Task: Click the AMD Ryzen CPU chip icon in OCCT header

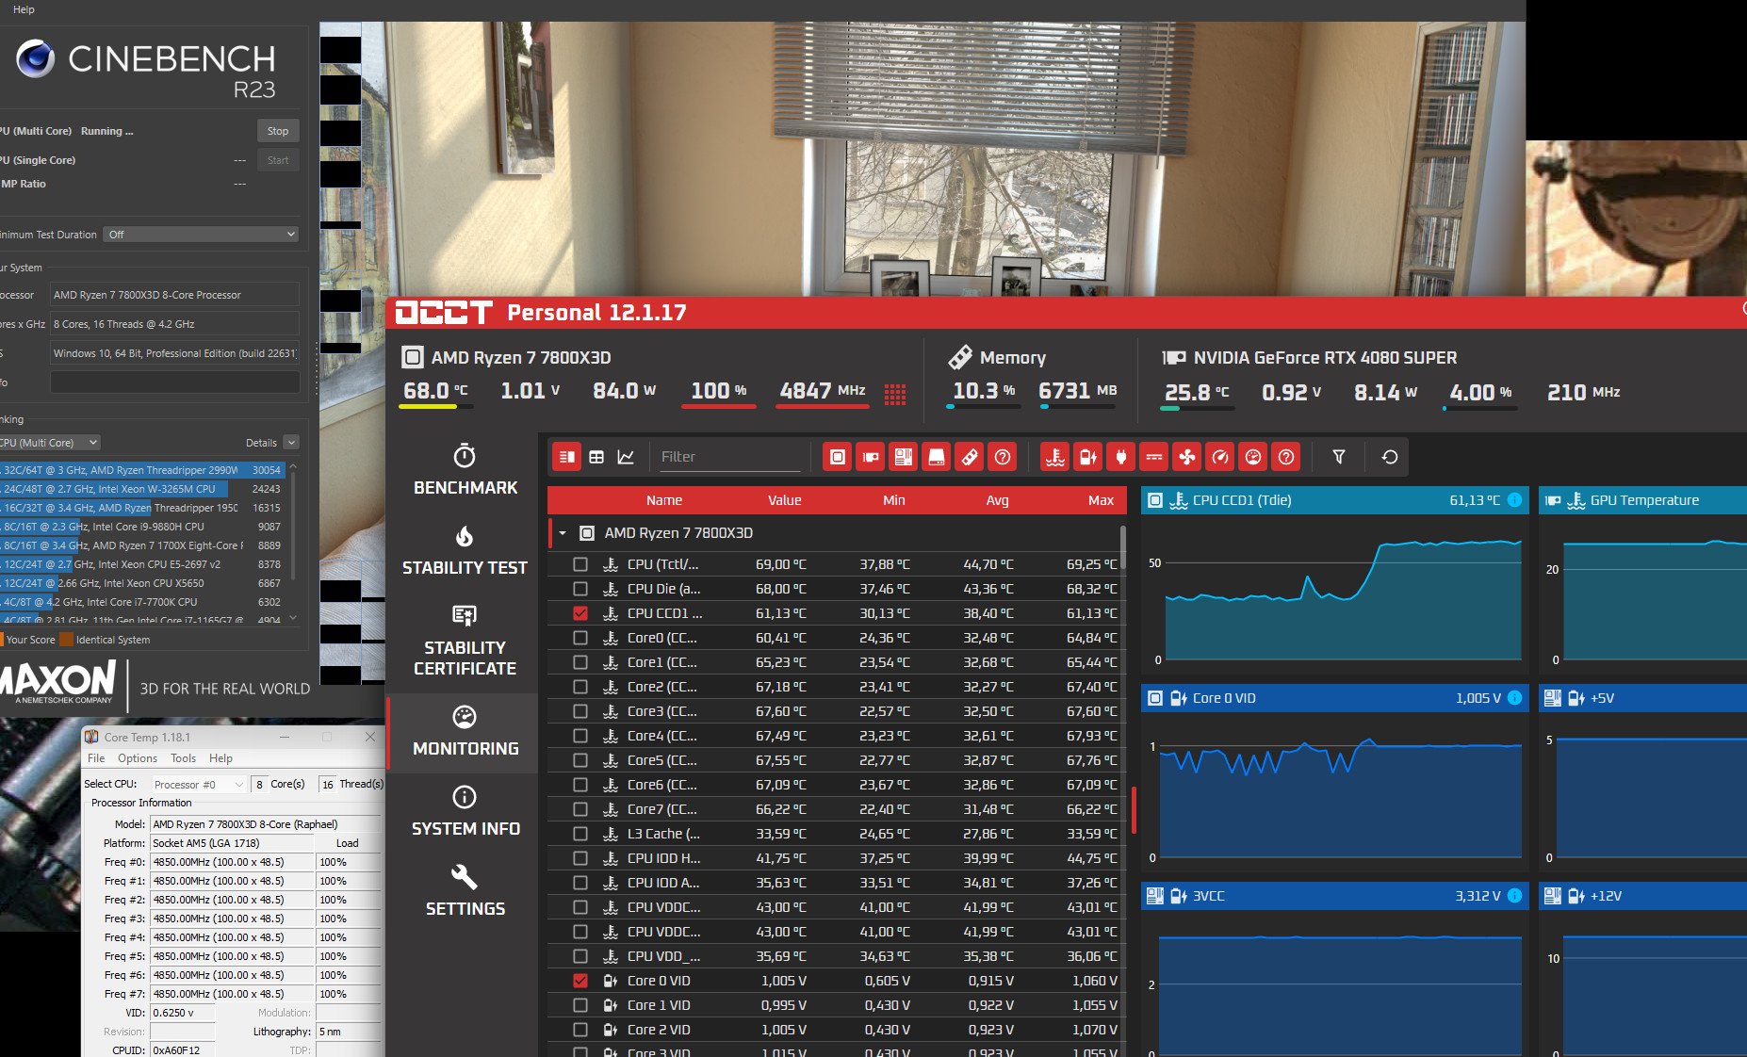Action: pyautogui.click(x=412, y=357)
